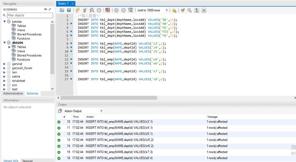This screenshot has height=162, width=296.
Task: Click success icon on output row 14
Action: click(59, 146)
